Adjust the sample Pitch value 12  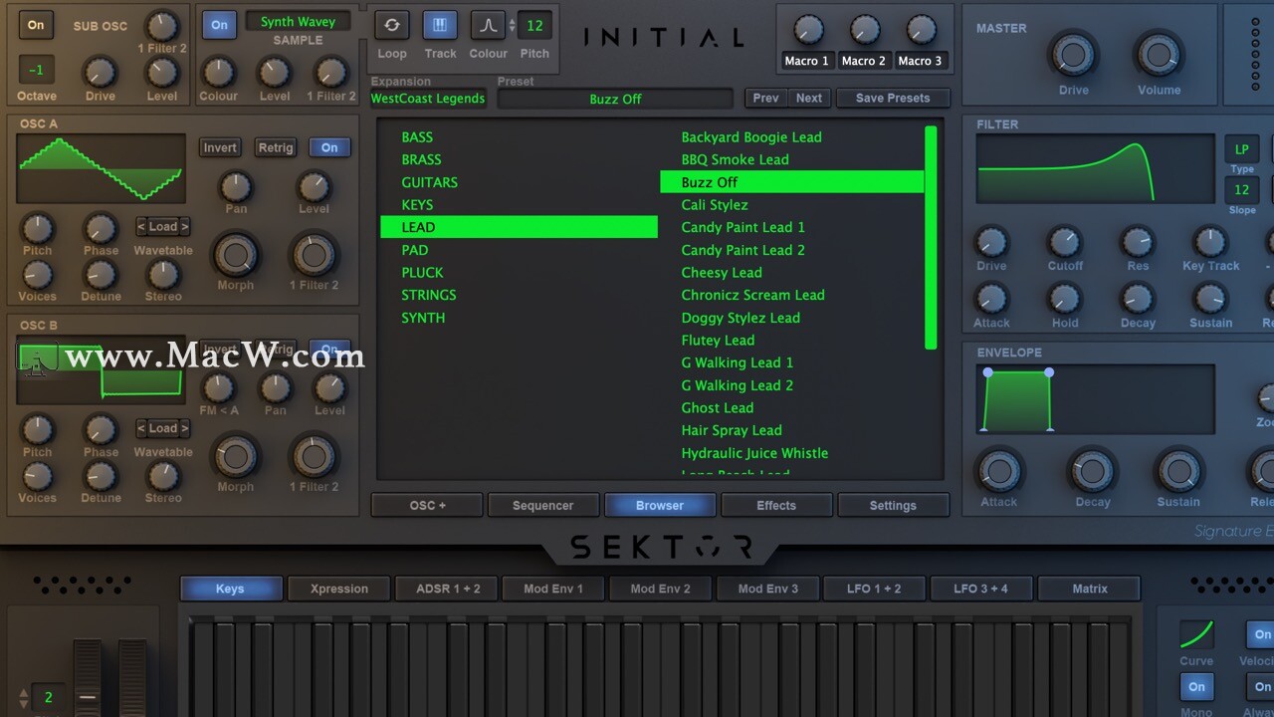tap(534, 25)
